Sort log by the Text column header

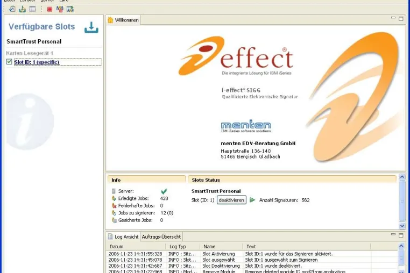[x=307, y=246]
